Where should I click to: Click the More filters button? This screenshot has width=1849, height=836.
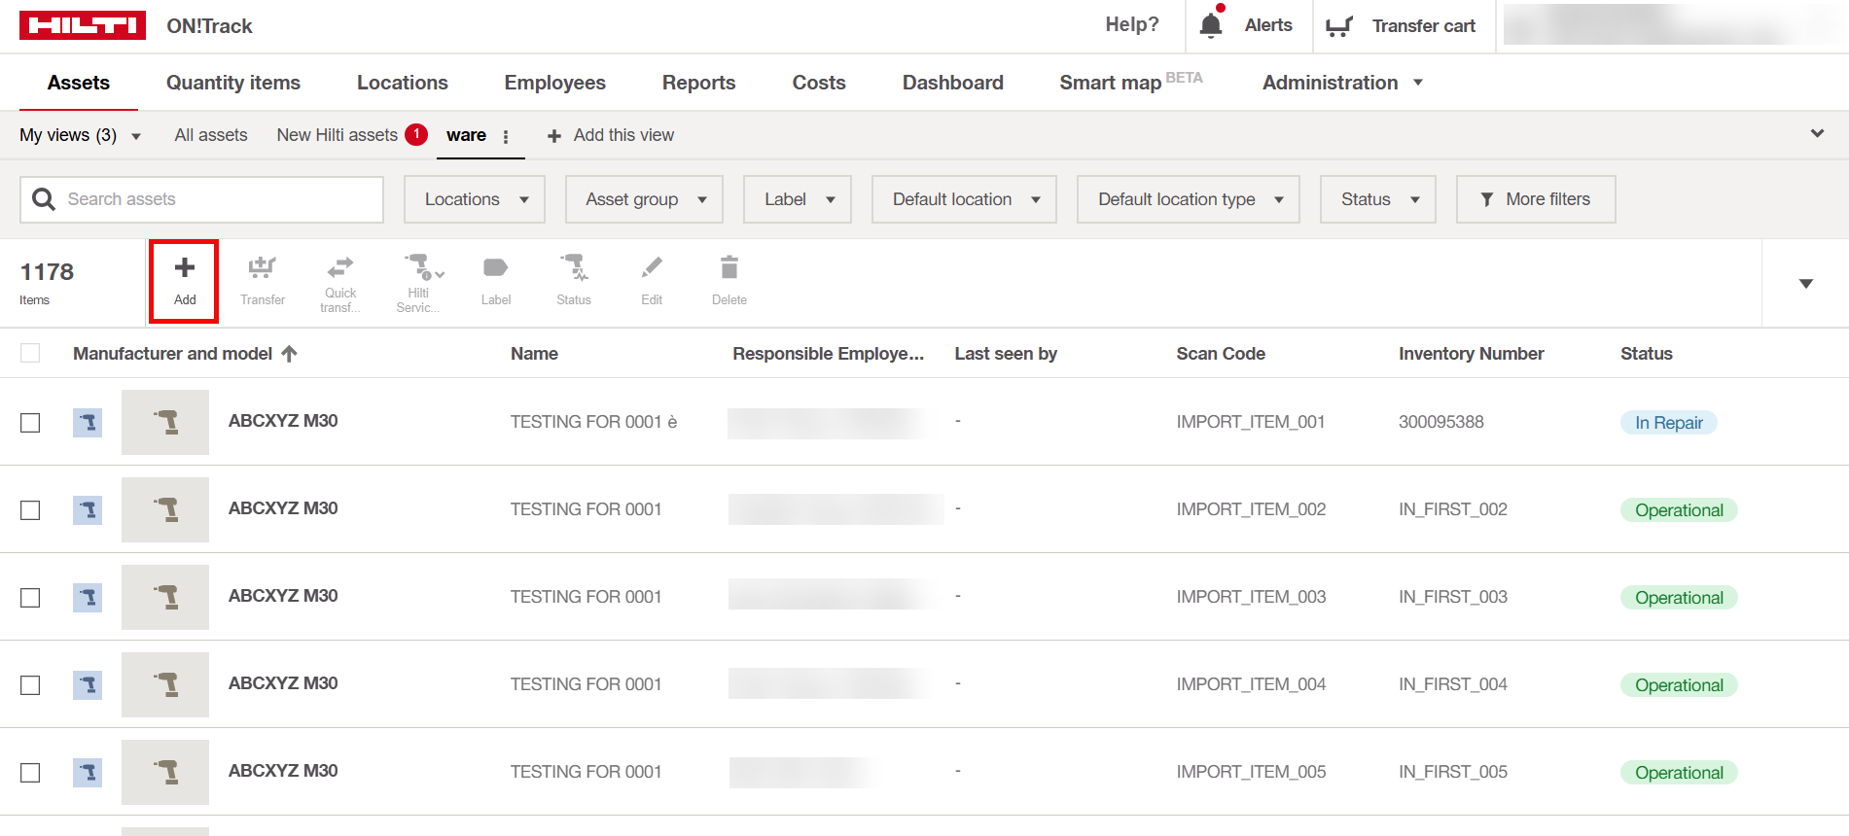pos(1536,199)
